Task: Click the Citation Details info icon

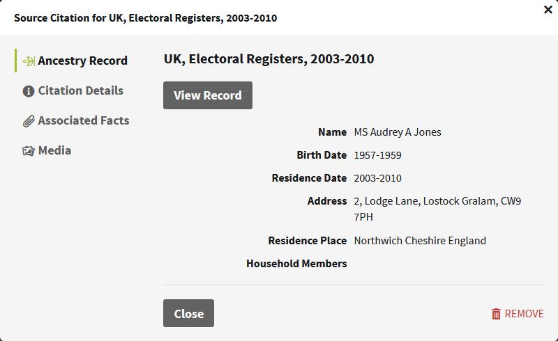Action: tap(29, 91)
